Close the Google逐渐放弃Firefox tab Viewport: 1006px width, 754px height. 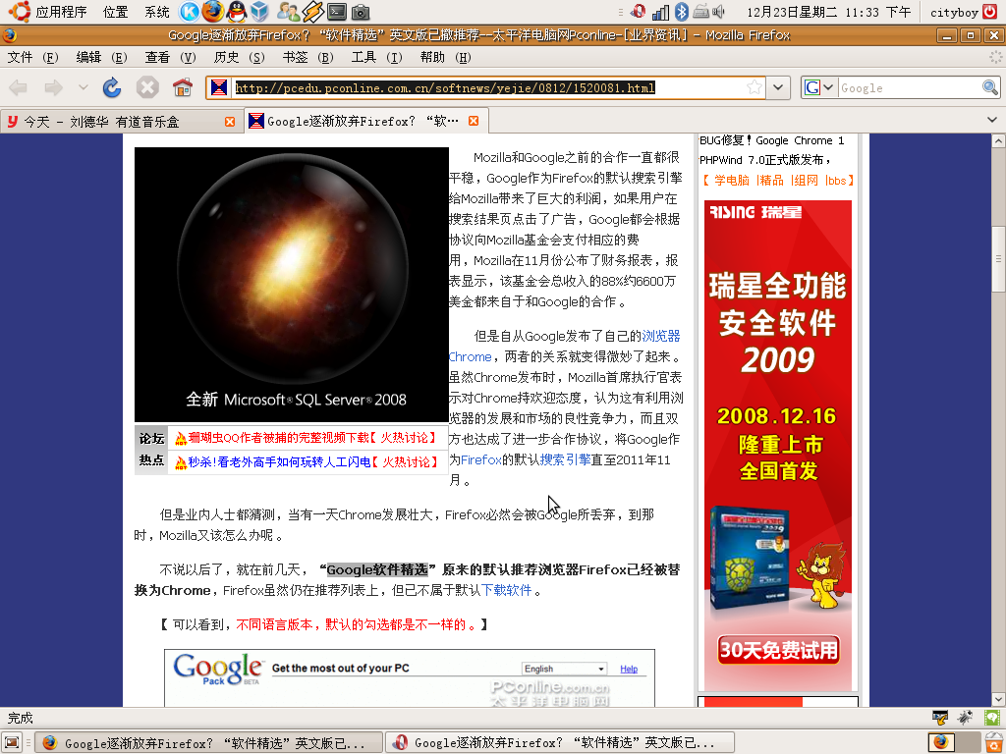[474, 121]
